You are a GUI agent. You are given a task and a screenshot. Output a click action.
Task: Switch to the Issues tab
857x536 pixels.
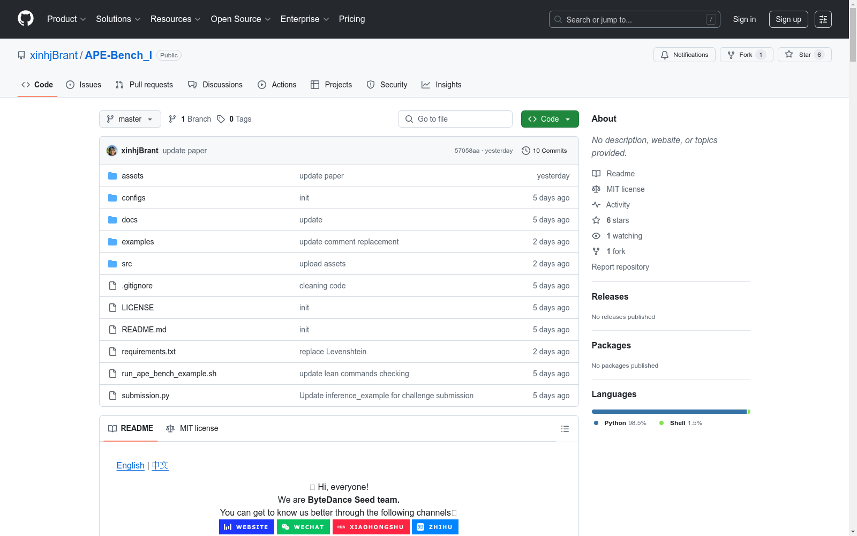click(x=84, y=85)
